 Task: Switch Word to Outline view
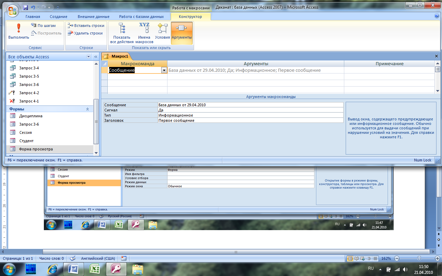point(369,258)
